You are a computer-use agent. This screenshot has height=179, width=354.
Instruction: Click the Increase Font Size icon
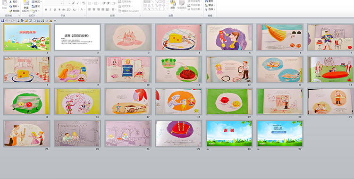pyautogui.click(x=73, y=3)
